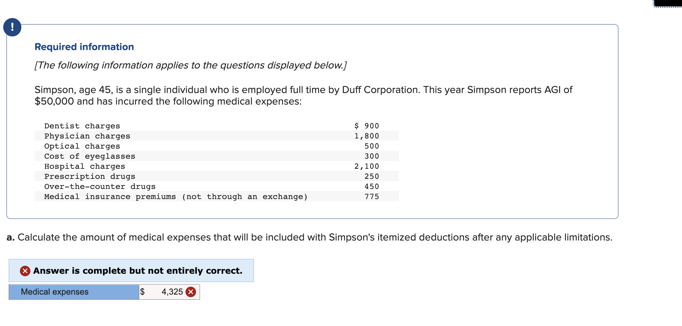Select the 4,325 medical expenses answer field
The image size is (682, 326).
tap(170, 292)
